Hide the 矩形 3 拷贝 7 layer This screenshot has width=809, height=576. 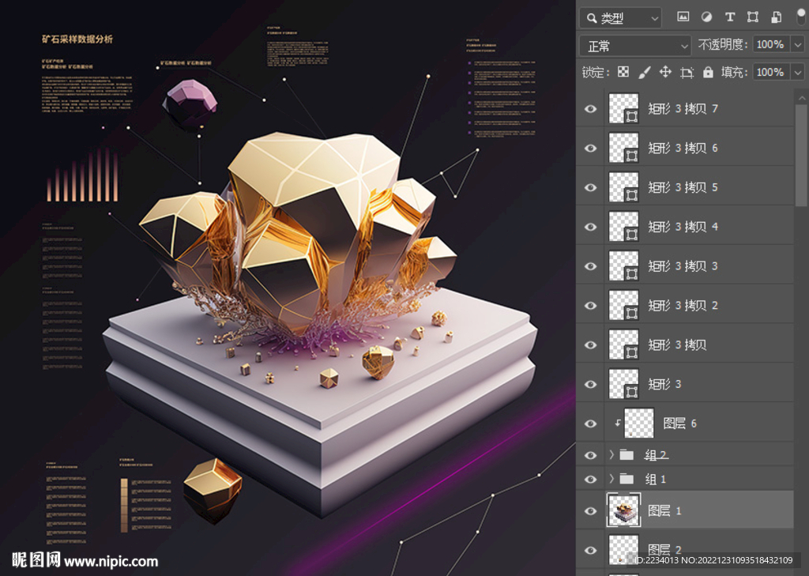590,109
